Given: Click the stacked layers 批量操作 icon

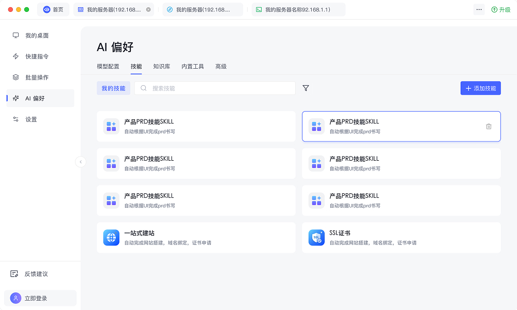Looking at the screenshot, I should [16, 78].
